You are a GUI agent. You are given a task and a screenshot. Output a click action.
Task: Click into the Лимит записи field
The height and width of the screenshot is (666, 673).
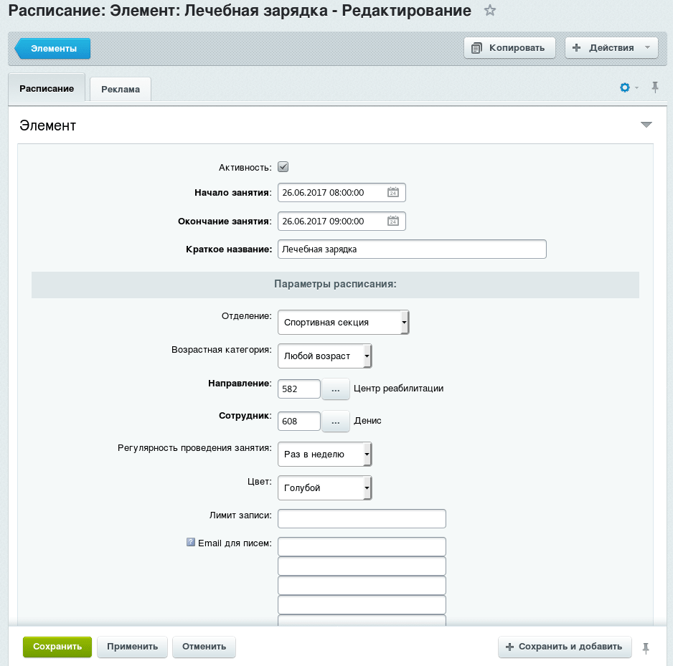pos(362,518)
